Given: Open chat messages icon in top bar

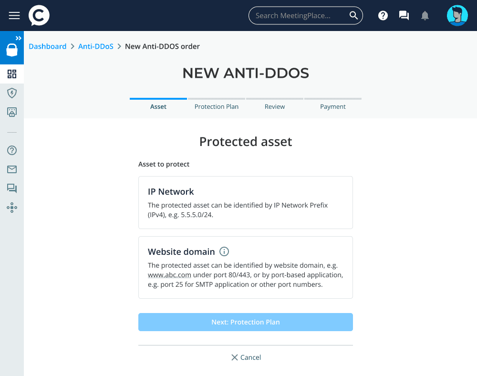Looking at the screenshot, I should point(404,16).
